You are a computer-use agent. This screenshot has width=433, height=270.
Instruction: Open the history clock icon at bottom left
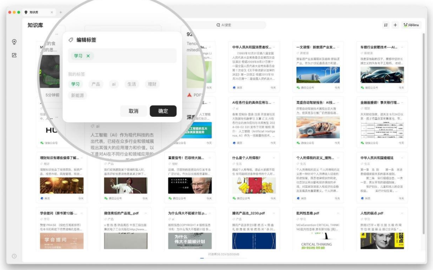(x=14, y=256)
